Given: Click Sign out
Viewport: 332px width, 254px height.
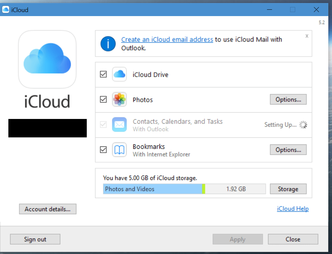Looking at the screenshot, I should [35, 239].
